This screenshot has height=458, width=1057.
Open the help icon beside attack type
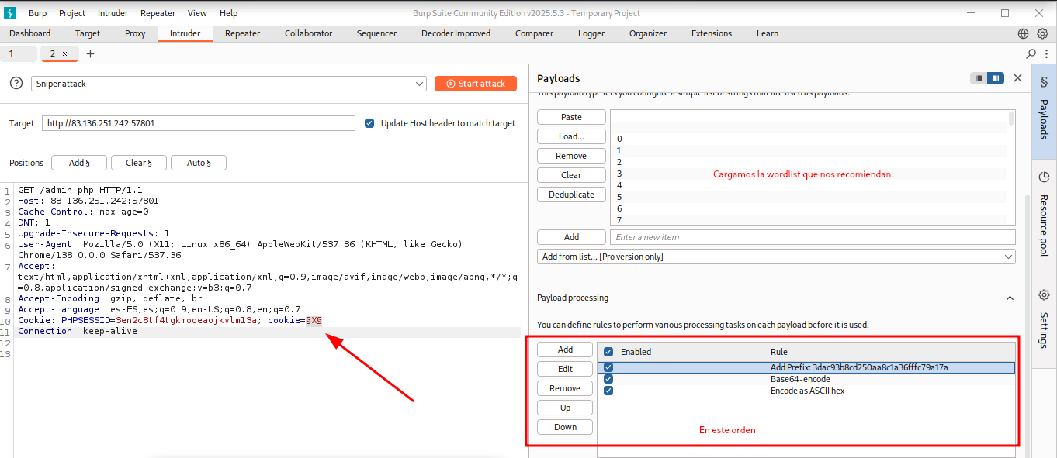[x=16, y=83]
